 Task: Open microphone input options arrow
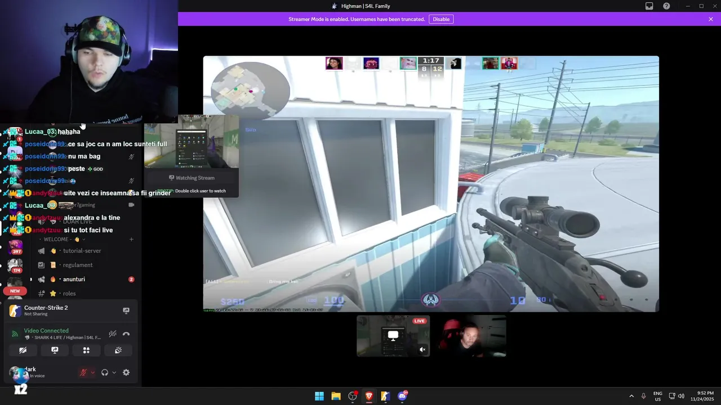point(92,372)
